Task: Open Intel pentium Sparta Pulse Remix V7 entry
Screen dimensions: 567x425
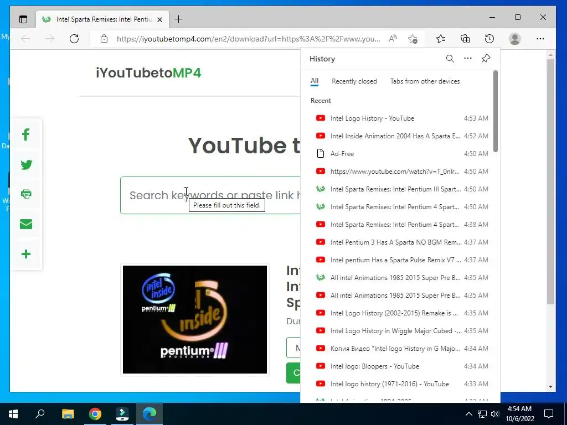Action: click(399, 260)
